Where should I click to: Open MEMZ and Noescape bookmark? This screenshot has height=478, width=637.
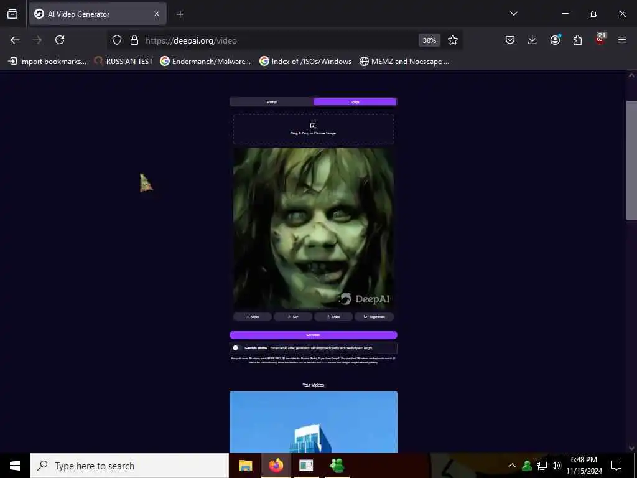pyautogui.click(x=404, y=62)
